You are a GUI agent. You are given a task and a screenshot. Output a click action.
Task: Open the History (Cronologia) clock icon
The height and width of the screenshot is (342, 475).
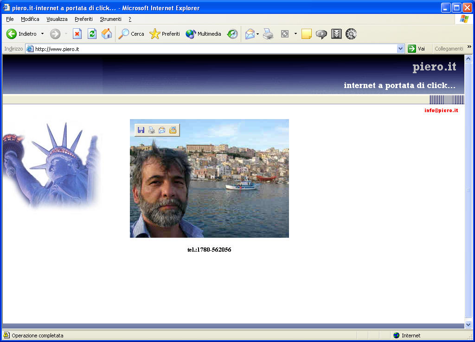(x=232, y=34)
